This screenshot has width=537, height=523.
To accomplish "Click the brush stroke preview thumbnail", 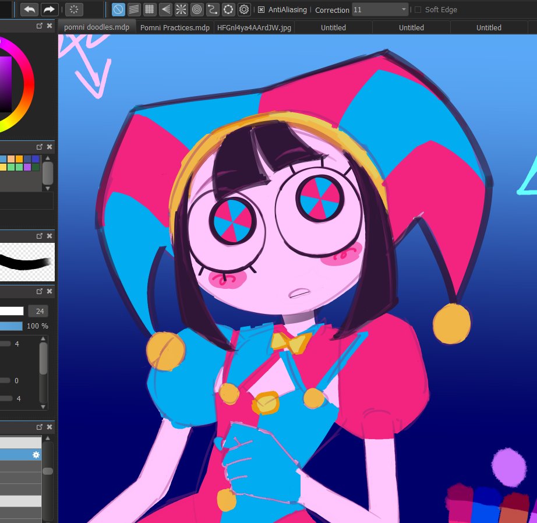I will (x=27, y=262).
